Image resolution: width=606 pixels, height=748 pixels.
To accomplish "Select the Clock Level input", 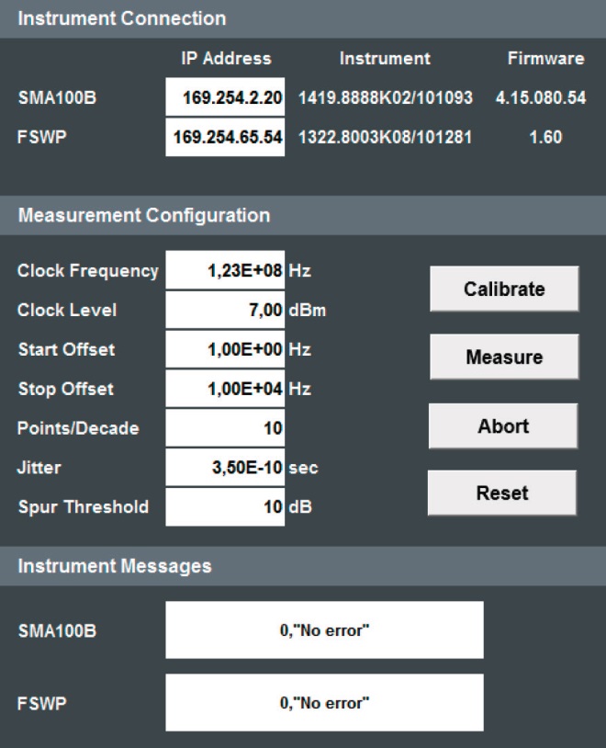I will [x=225, y=310].
